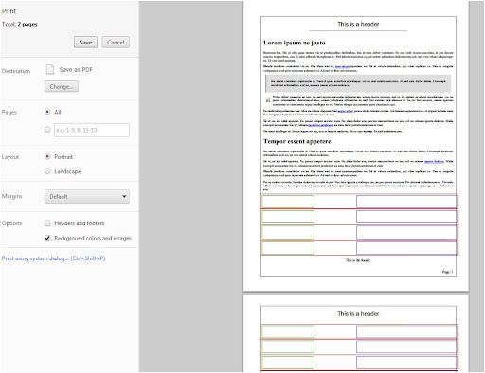This screenshot has height=373, width=485.
Task: Click the broken image icon in preview
Action: coord(268,99)
